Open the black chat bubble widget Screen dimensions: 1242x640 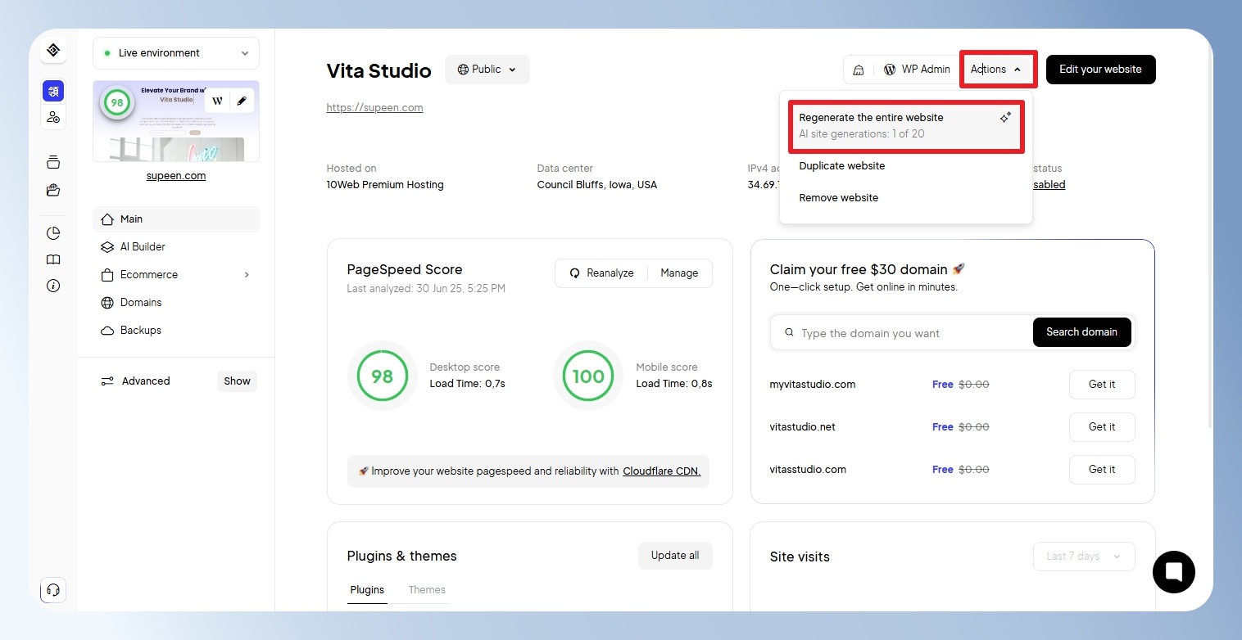pos(1173,571)
